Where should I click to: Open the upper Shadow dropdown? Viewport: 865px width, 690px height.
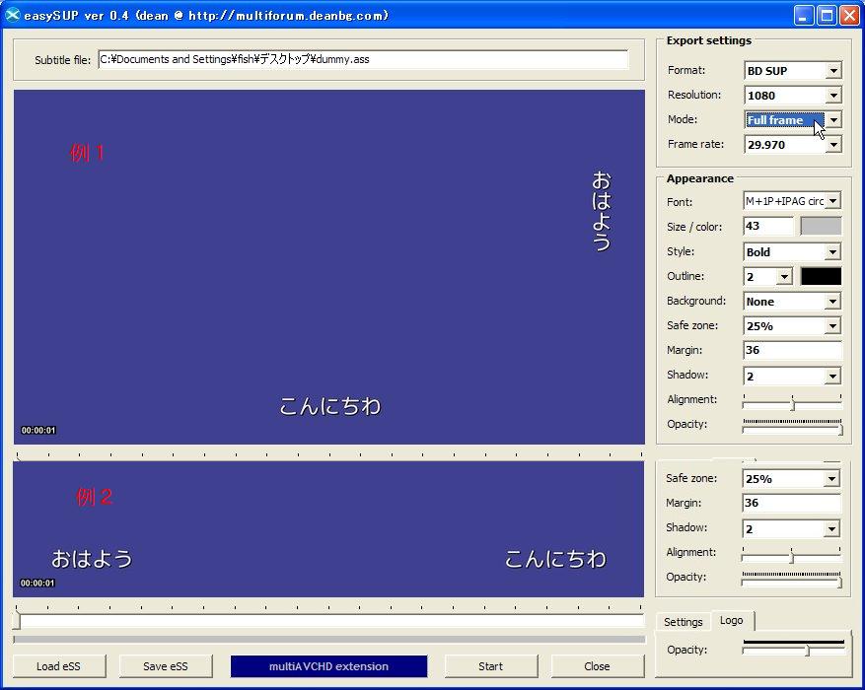792,376
